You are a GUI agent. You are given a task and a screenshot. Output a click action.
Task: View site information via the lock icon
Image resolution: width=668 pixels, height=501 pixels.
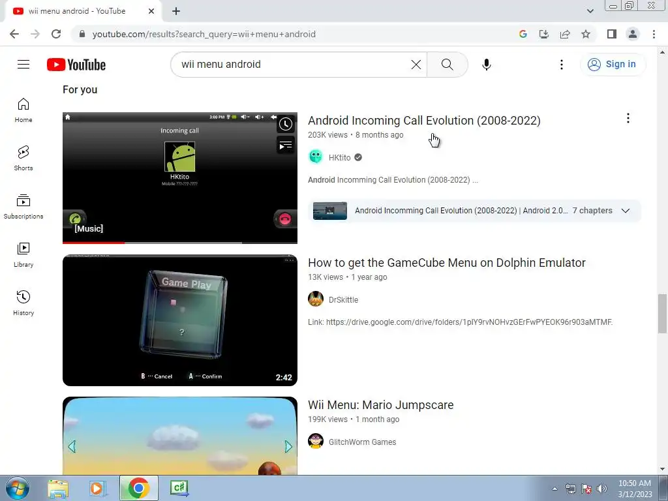[x=82, y=34]
